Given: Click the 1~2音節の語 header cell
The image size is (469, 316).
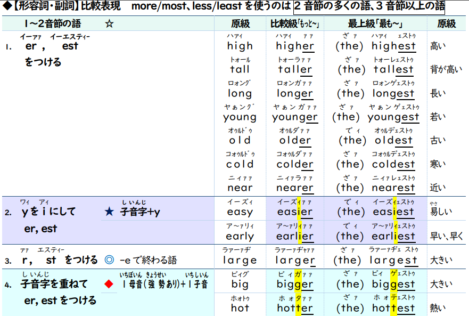Looking at the screenshot, I should [x=52, y=24].
